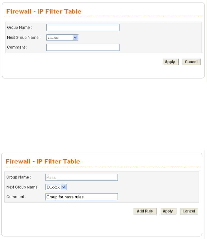Click the arrow on the none dropdown
The width and height of the screenshot is (207, 239).
click(x=76, y=37)
